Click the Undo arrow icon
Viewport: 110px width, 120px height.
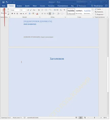pyautogui.click(x=7, y=2)
